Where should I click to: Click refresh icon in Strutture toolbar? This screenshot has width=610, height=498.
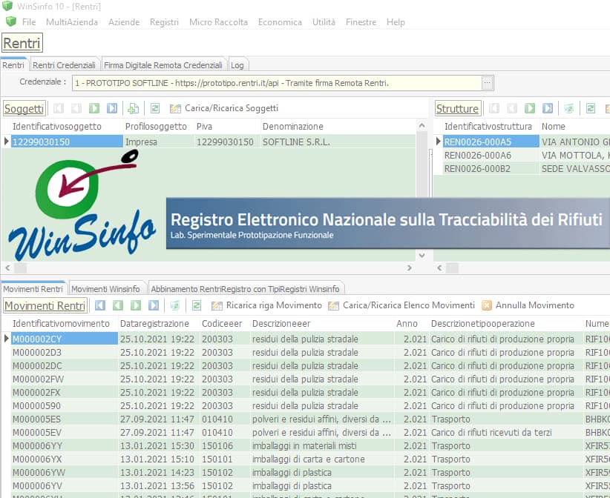pyautogui.click(x=591, y=108)
